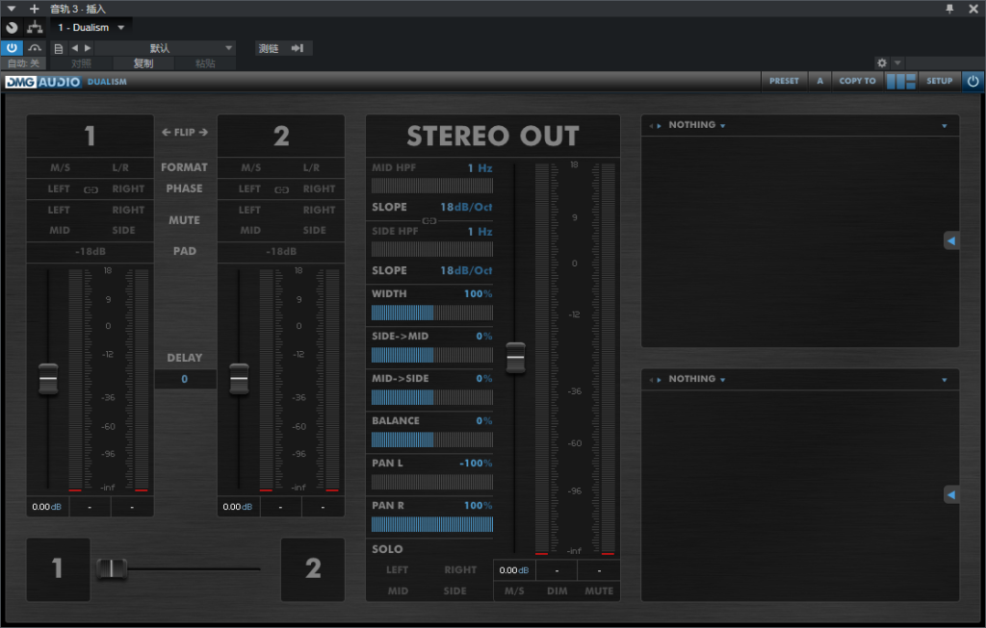Click the DELAY value field
This screenshot has width=986, height=628.
click(x=184, y=379)
